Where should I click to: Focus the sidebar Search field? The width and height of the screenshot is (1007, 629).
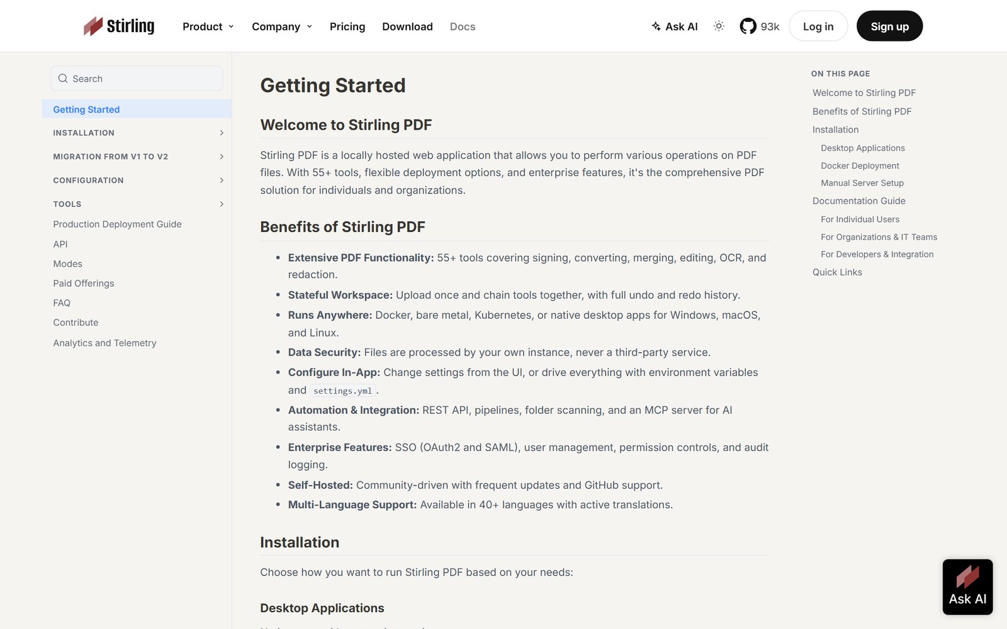[137, 79]
